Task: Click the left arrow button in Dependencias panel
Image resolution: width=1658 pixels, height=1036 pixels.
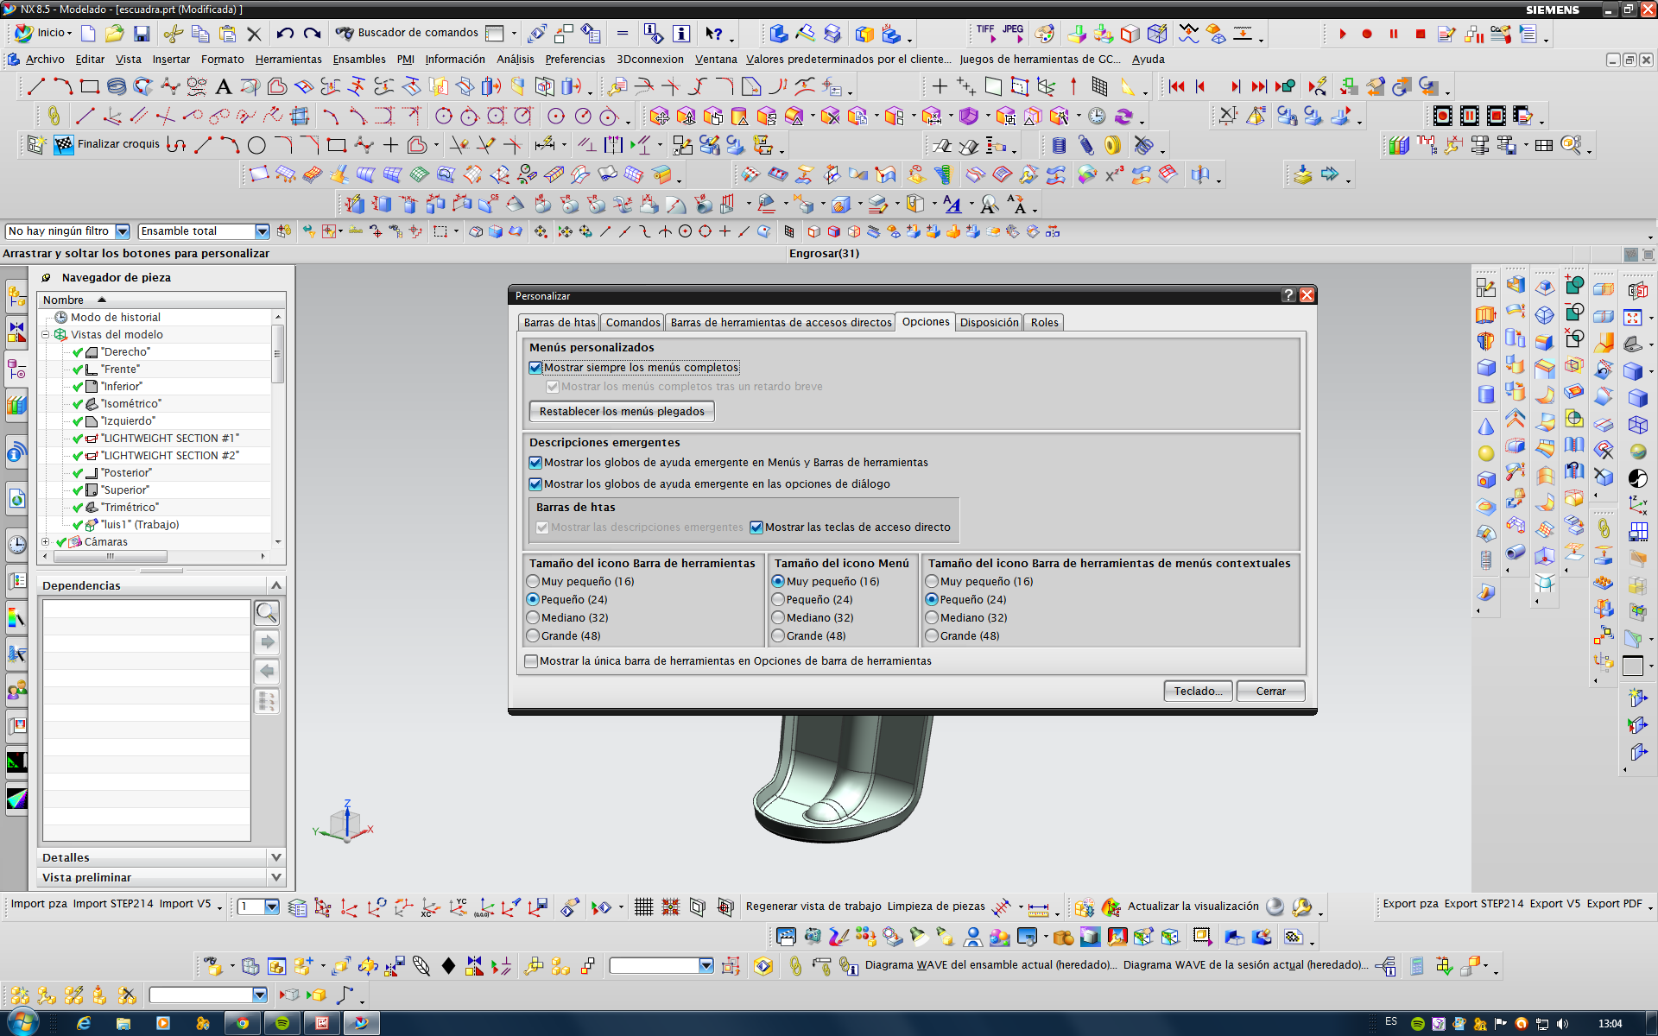Action: click(267, 671)
